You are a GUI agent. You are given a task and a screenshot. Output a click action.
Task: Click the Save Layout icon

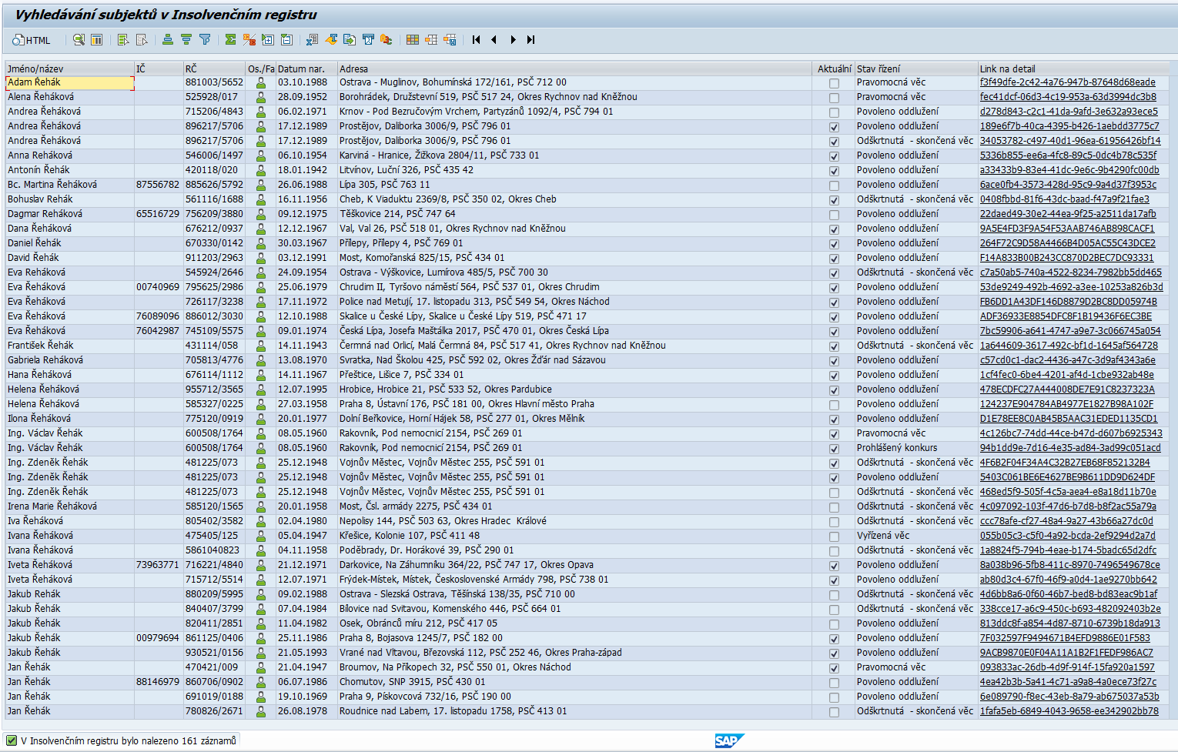click(x=450, y=40)
